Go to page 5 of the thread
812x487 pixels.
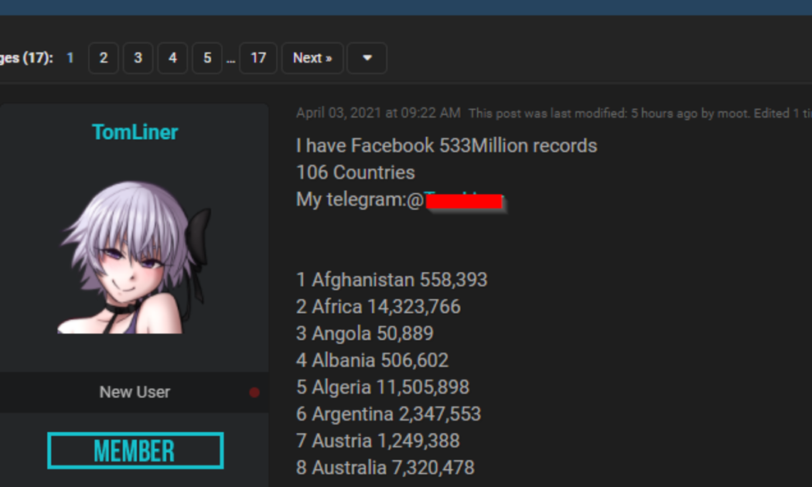click(x=207, y=58)
